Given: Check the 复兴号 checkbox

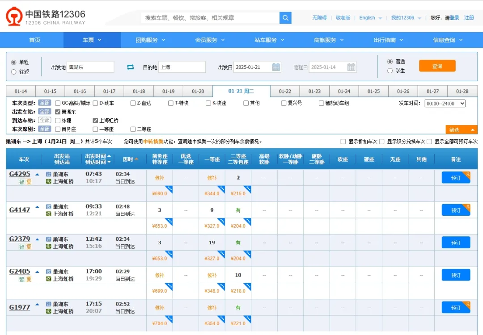Looking at the screenshot, I should [x=284, y=103].
